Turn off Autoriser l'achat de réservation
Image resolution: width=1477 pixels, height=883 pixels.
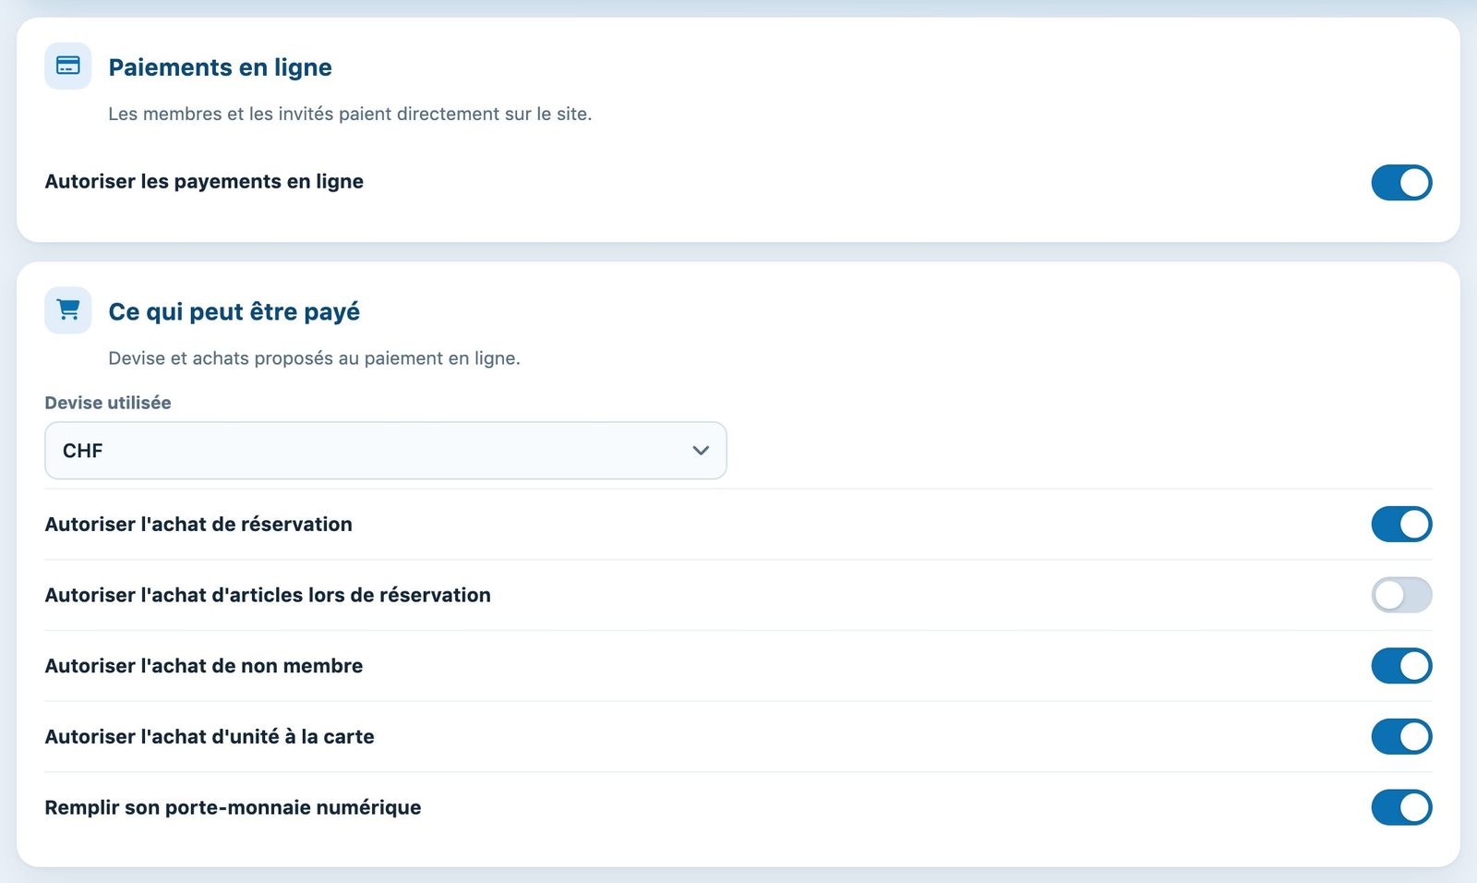coord(1401,525)
